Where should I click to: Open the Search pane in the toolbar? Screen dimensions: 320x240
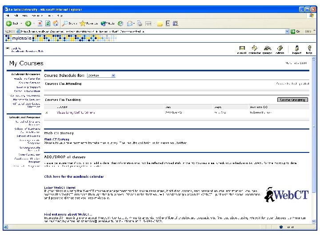[x=69, y=24]
